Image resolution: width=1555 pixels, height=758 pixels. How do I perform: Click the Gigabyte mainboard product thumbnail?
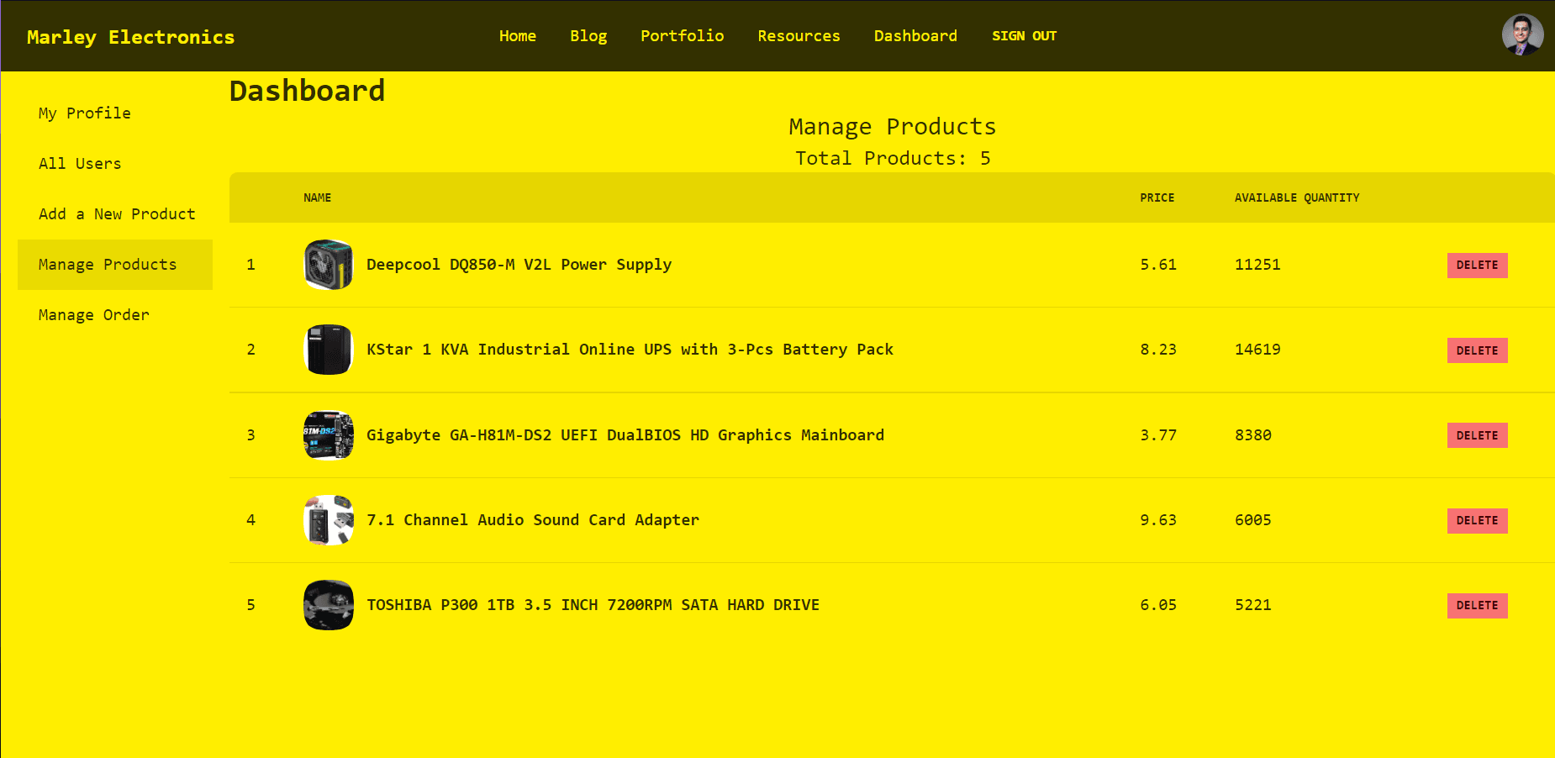(x=329, y=435)
